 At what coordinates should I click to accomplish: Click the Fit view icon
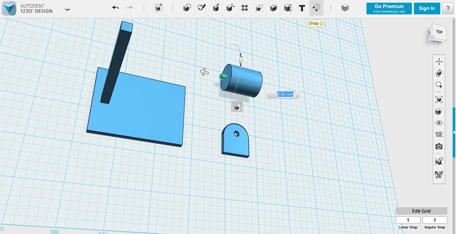[x=439, y=99]
